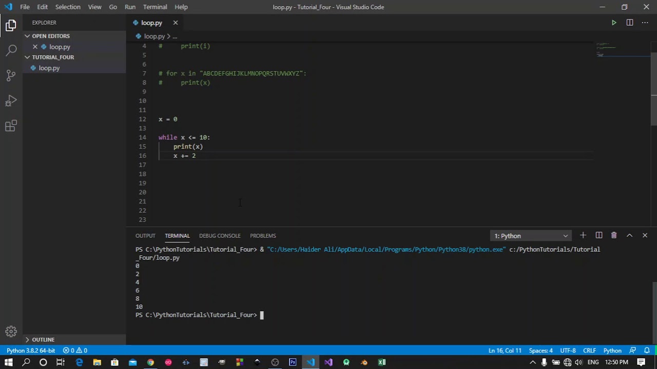Image resolution: width=657 pixels, height=369 pixels.
Task: Open the Run and Debug view
Action: click(11, 100)
